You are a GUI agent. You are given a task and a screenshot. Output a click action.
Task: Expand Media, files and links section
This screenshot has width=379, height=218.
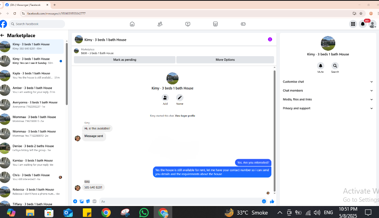[328, 100]
